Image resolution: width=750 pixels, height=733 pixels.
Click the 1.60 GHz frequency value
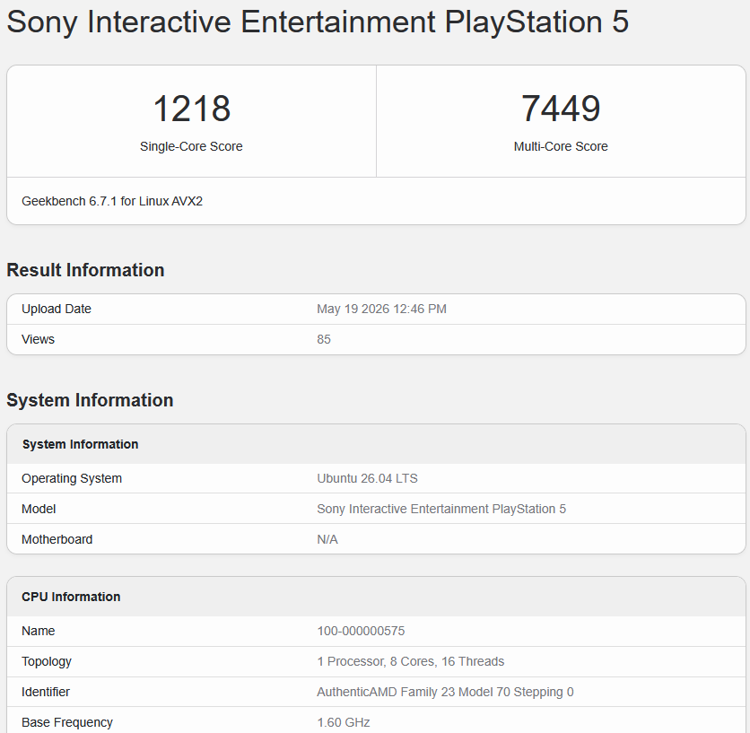(x=344, y=722)
